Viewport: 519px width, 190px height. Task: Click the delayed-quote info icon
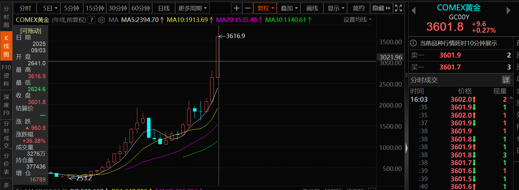point(413,43)
